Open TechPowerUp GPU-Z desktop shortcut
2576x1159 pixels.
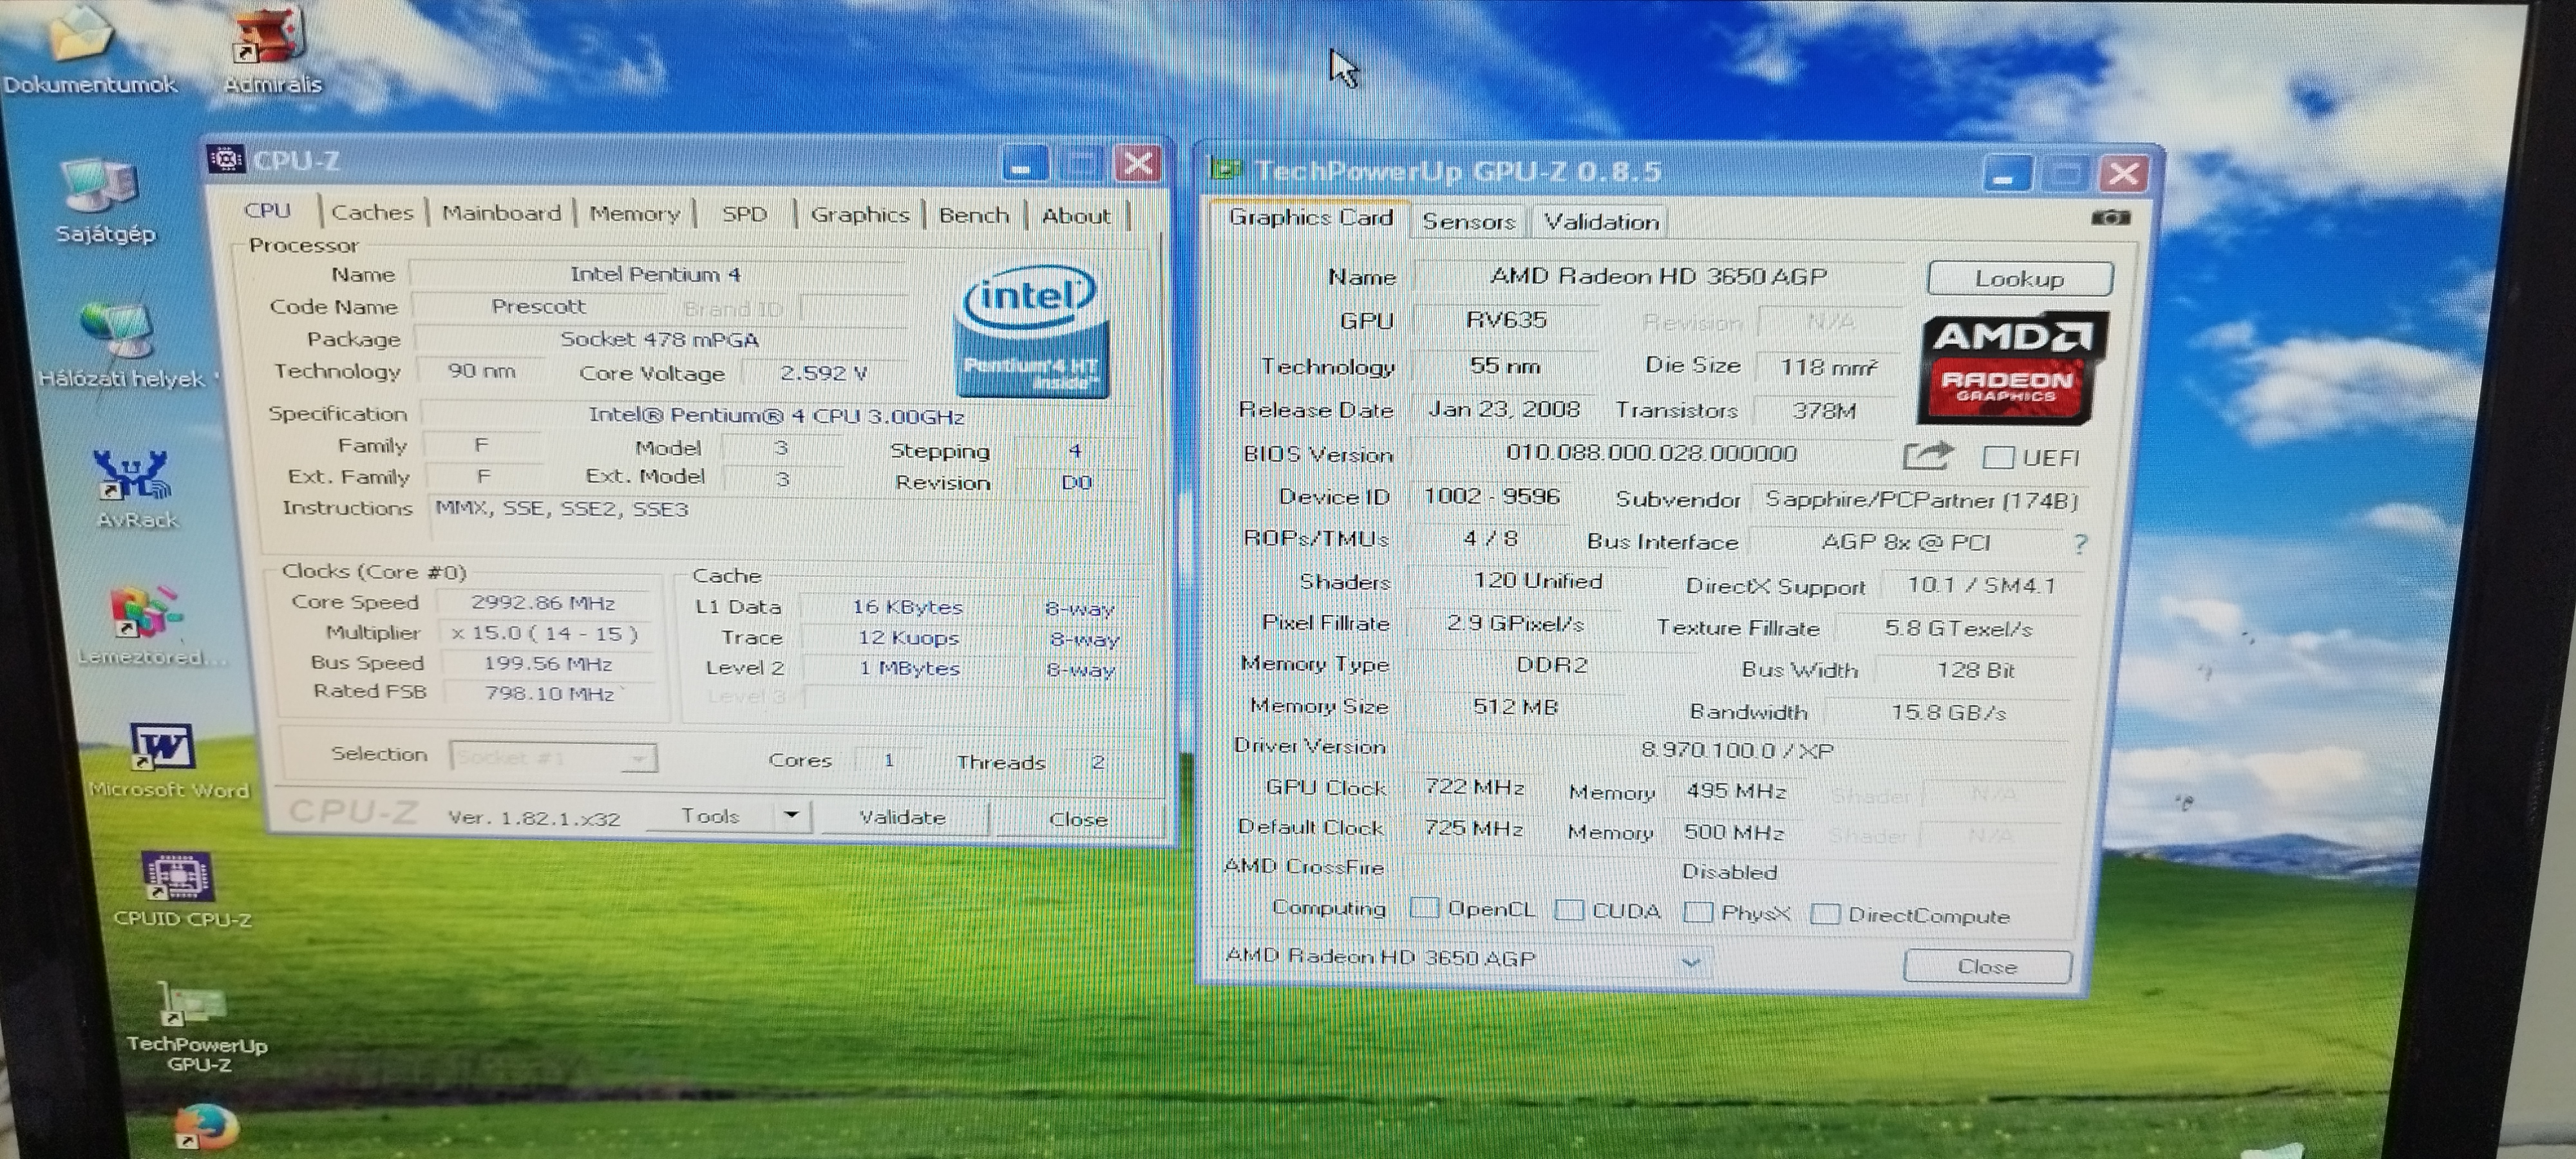[x=195, y=1025]
